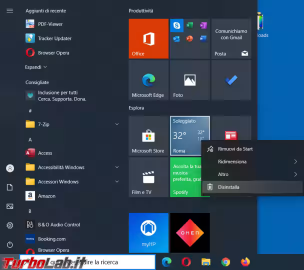Expand the Espandi recently added list
The height and width of the screenshot is (270, 304).
pos(36,67)
